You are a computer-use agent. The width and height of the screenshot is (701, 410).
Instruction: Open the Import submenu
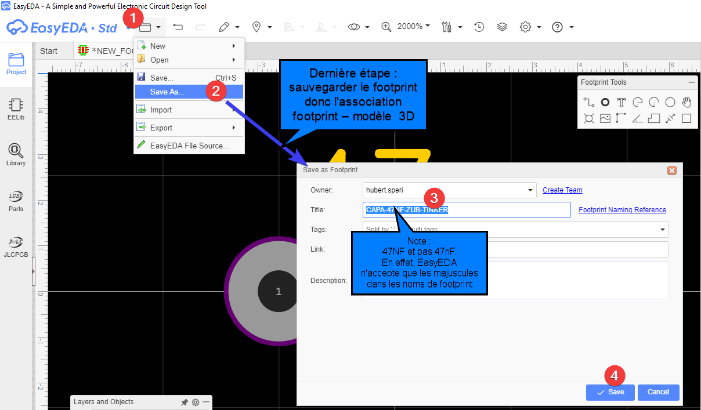click(x=189, y=110)
